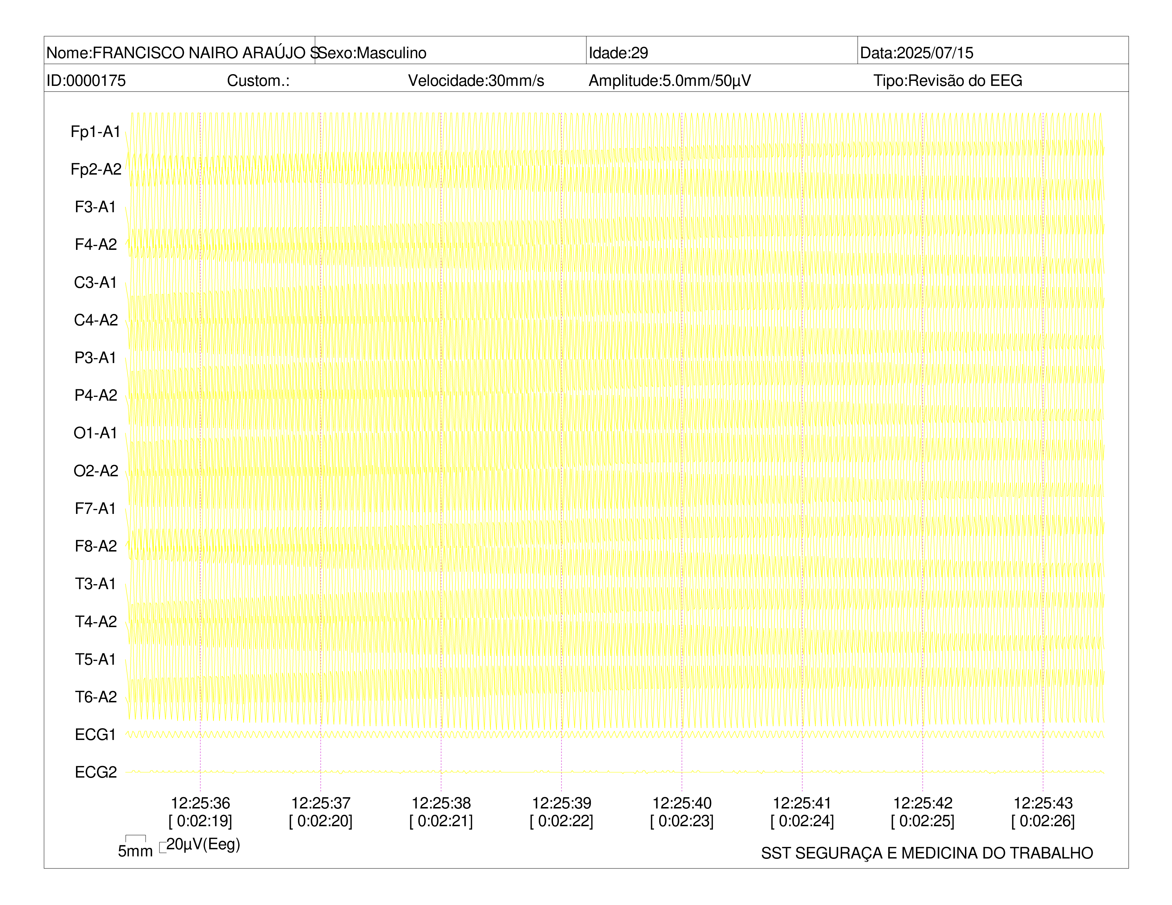The width and height of the screenshot is (1172, 905).
Task: Click the 'SST SEGURAÇA E MEDICINA DO TRABALHO' footer
Action: 927,853
